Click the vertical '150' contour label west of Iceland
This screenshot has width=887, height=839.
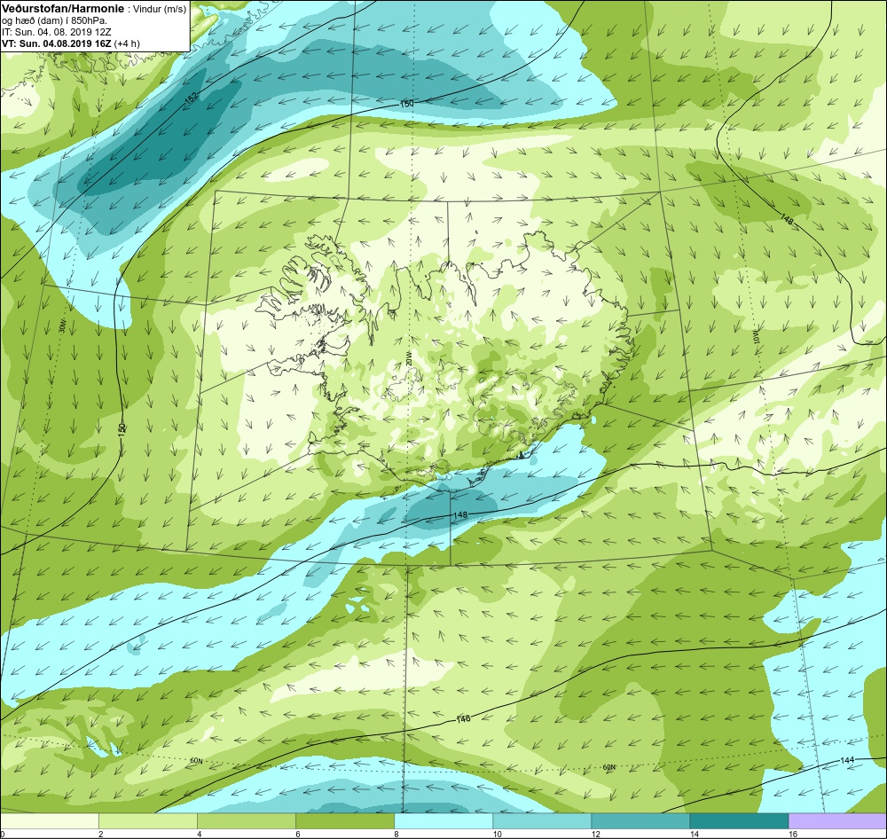coord(122,428)
